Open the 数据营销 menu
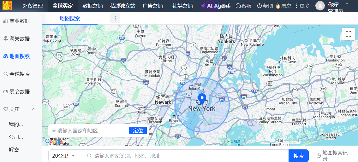The image size is (358, 162). click(92, 6)
